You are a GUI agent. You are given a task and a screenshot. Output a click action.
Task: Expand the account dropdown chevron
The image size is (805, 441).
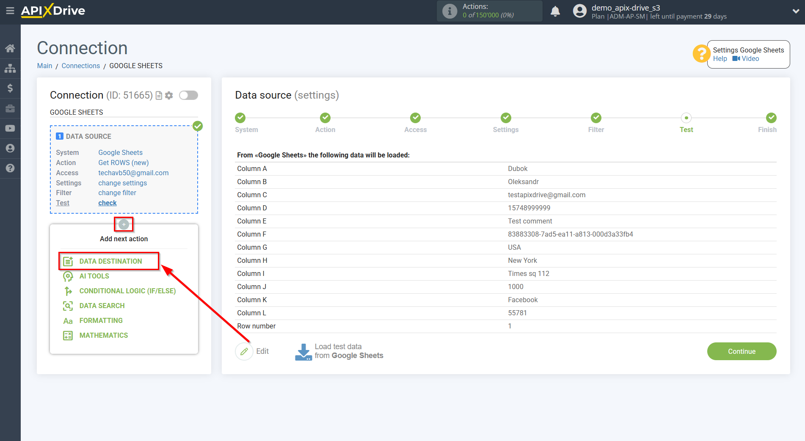(796, 11)
